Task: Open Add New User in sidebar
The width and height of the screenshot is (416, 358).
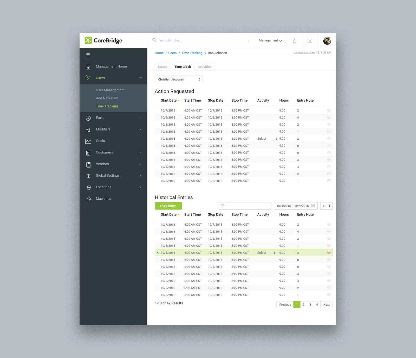Action: point(107,98)
